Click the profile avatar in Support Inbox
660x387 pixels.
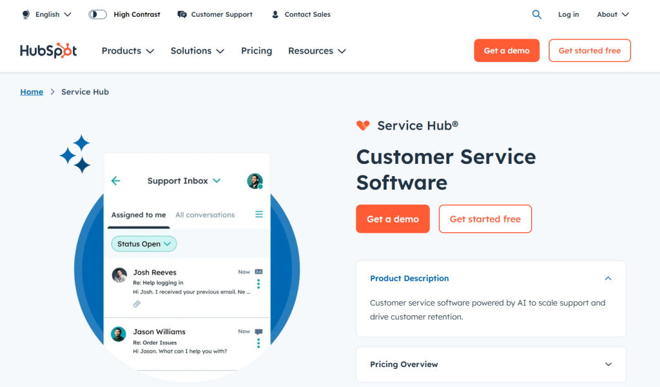click(x=255, y=181)
